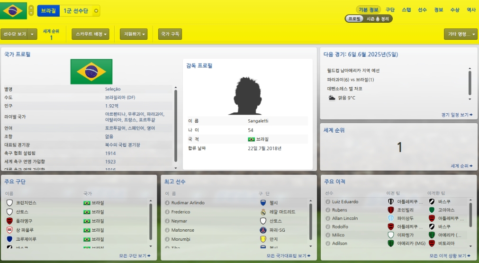Click the Real Madrid club crest
The width and height of the screenshot is (479, 263).
[263, 212]
